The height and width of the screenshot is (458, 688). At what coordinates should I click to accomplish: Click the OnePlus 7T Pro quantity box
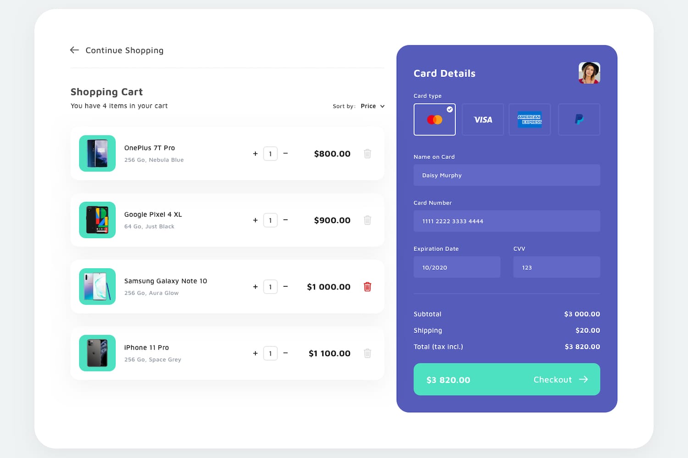tap(271, 154)
